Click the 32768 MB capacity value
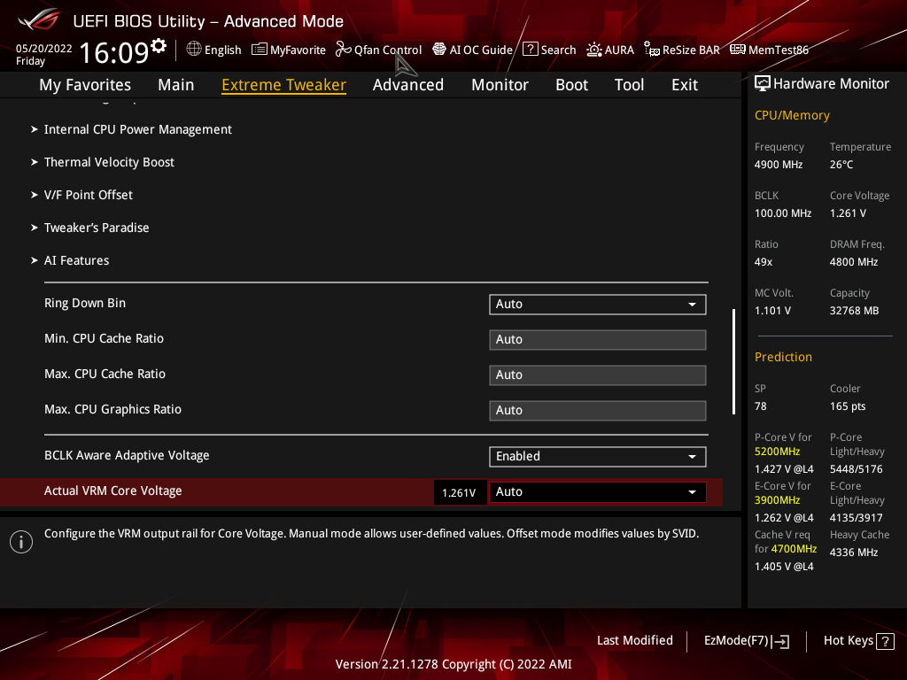Image resolution: width=907 pixels, height=680 pixels. tap(855, 311)
